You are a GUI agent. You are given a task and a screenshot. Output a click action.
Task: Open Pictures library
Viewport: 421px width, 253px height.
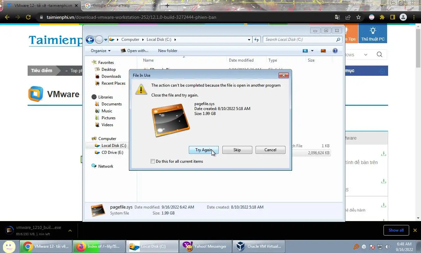pos(109,118)
